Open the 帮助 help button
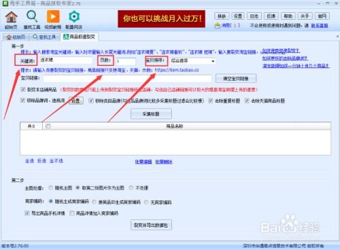This screenshot has width=340, height=250. tap(288, 16)
